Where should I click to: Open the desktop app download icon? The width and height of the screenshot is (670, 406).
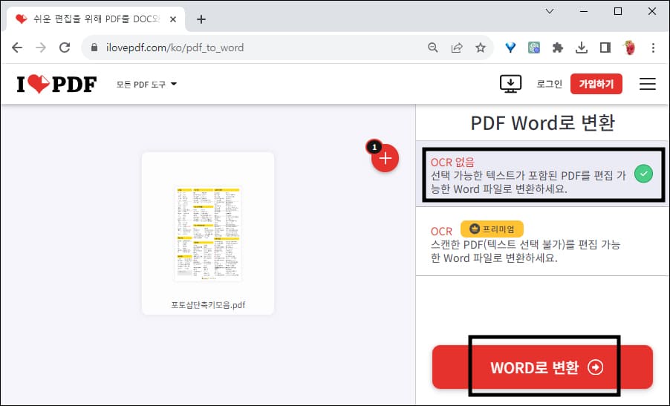(510, 84)
